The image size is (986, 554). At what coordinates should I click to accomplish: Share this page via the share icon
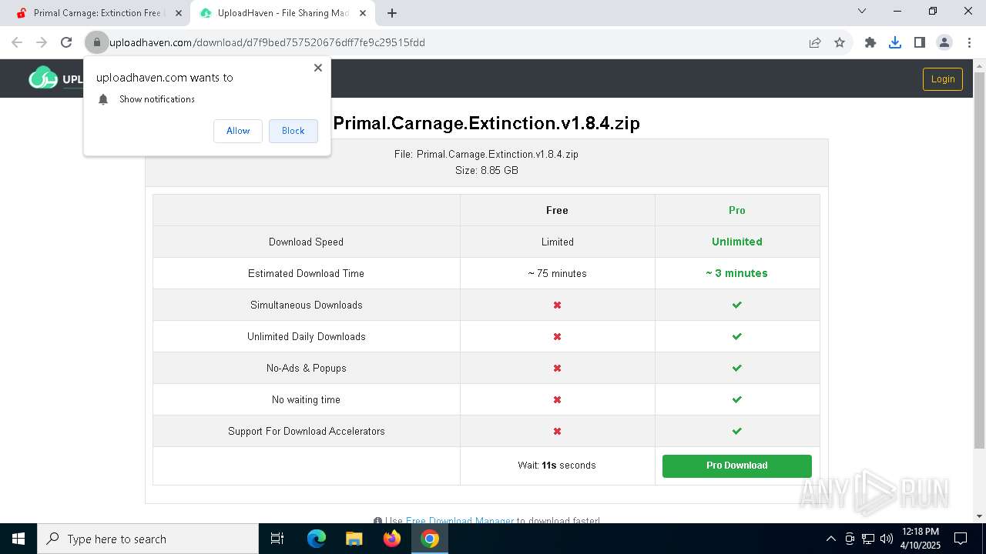coord(815,42)
